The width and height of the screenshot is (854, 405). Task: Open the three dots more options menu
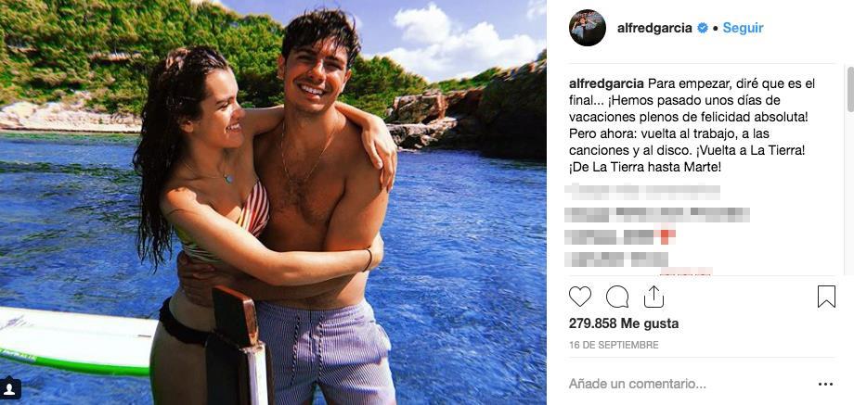coord(825,385)
